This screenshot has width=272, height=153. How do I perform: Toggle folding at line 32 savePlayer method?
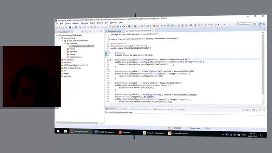point(109,83)
